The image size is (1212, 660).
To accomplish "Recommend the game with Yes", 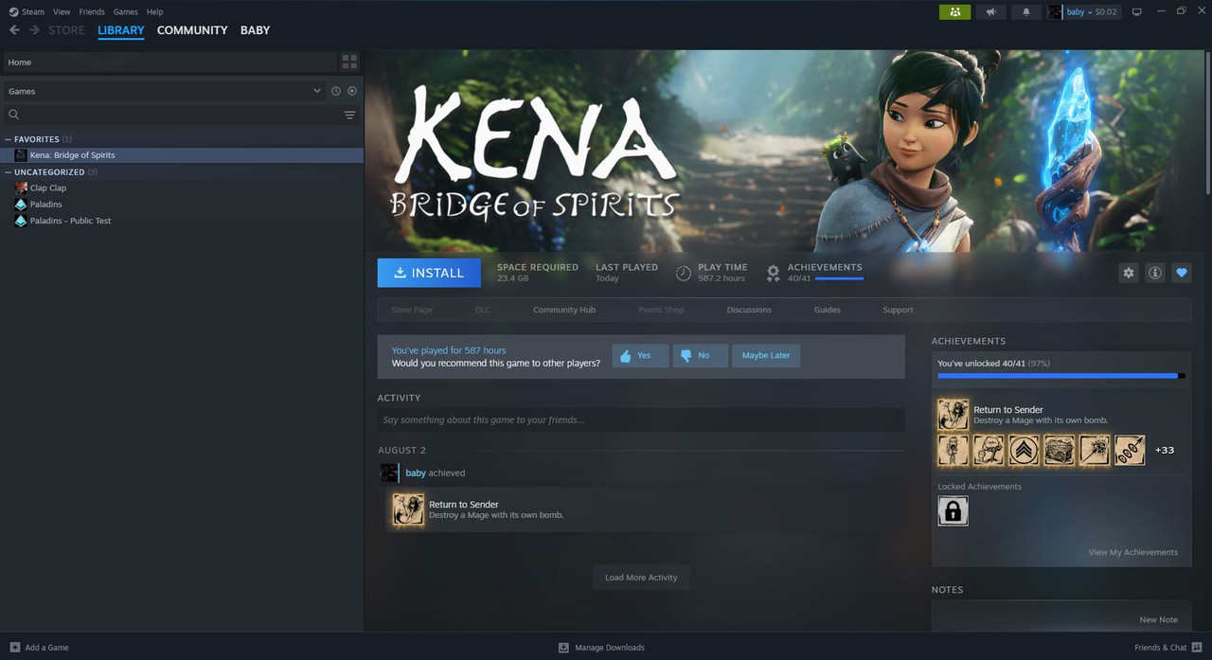I will [641, 356].
